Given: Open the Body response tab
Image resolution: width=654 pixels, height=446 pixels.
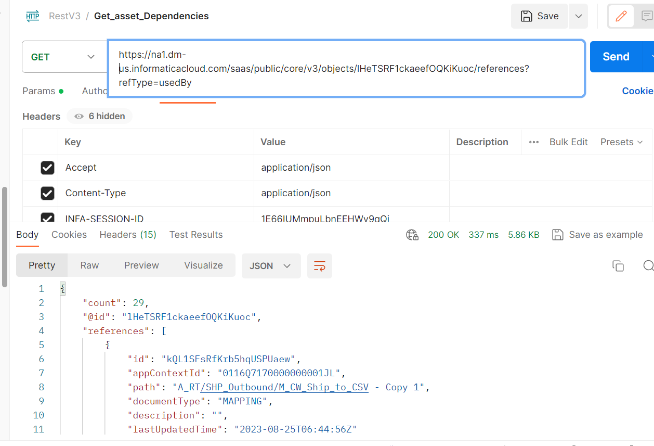Looking at the screenshot, I should tap(28, 235).
